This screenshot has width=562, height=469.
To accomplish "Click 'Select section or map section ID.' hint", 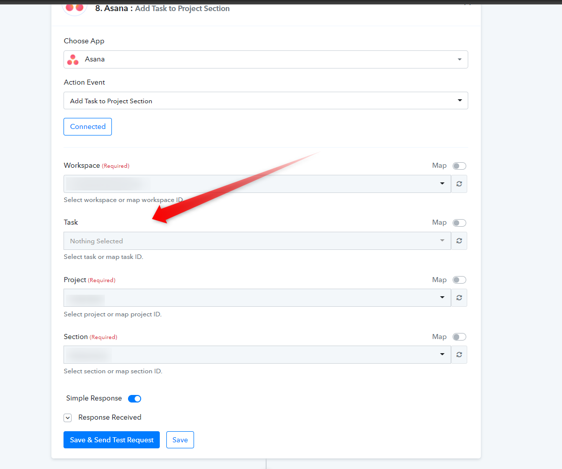I will (x=113, y=371).
